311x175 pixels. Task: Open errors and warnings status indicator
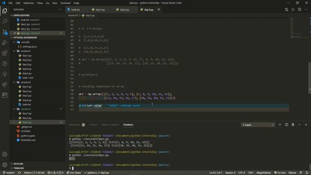point(55,173)
